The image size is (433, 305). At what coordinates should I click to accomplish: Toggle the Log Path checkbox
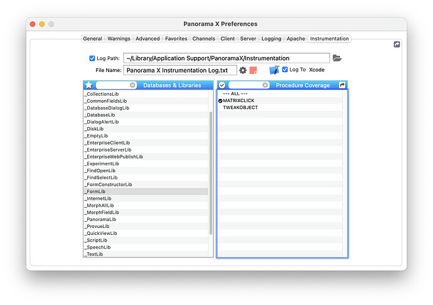click(x=92, y=58)
